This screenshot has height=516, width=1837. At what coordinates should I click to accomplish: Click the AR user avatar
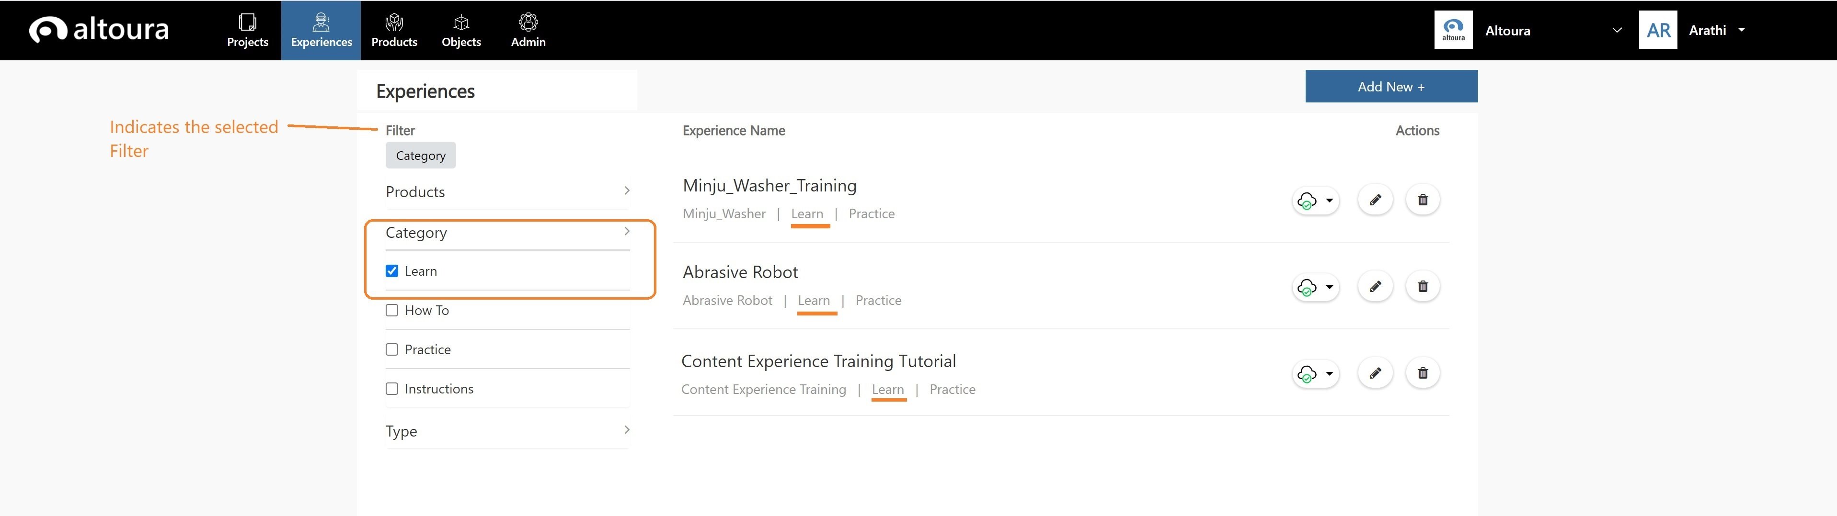pyautogui.click(x=1658, y=30)
